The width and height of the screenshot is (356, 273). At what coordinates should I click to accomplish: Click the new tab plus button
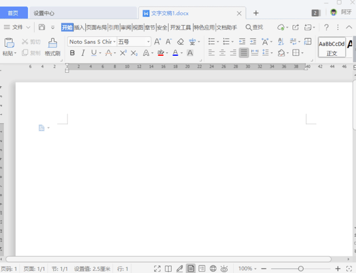pyautogui.click(x=256, y=13)
